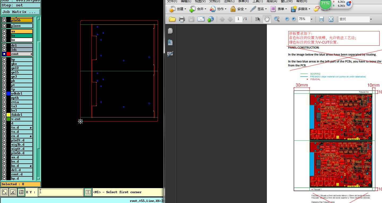Image resolution: width=382 pixels, height=203 pixels.
Task: Expand the 合并 dropdown
Action: 205,9
